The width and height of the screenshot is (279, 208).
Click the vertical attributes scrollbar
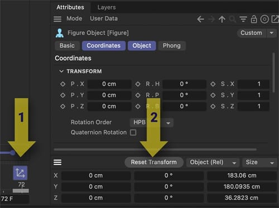(273, 72)
